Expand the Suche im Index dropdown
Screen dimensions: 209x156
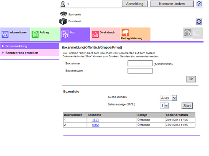[x=168, y=98]
